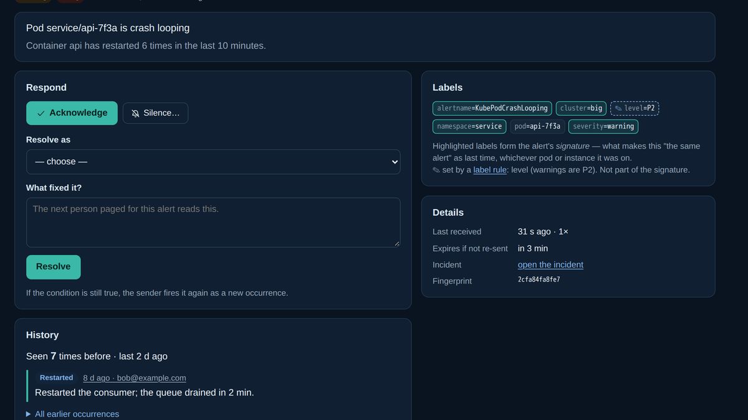The image size is (748, 420).
Task: Click the checkmark icon in Acknowledge
Action: coord(41,113)
